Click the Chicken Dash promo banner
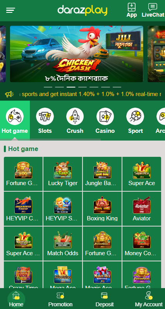 (x=76, y=54)
